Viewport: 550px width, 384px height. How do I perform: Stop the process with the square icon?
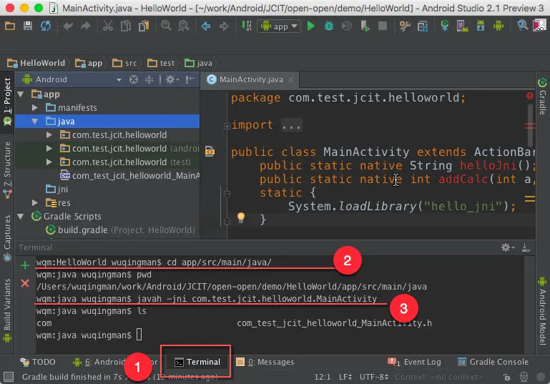(x=383, y=26)
